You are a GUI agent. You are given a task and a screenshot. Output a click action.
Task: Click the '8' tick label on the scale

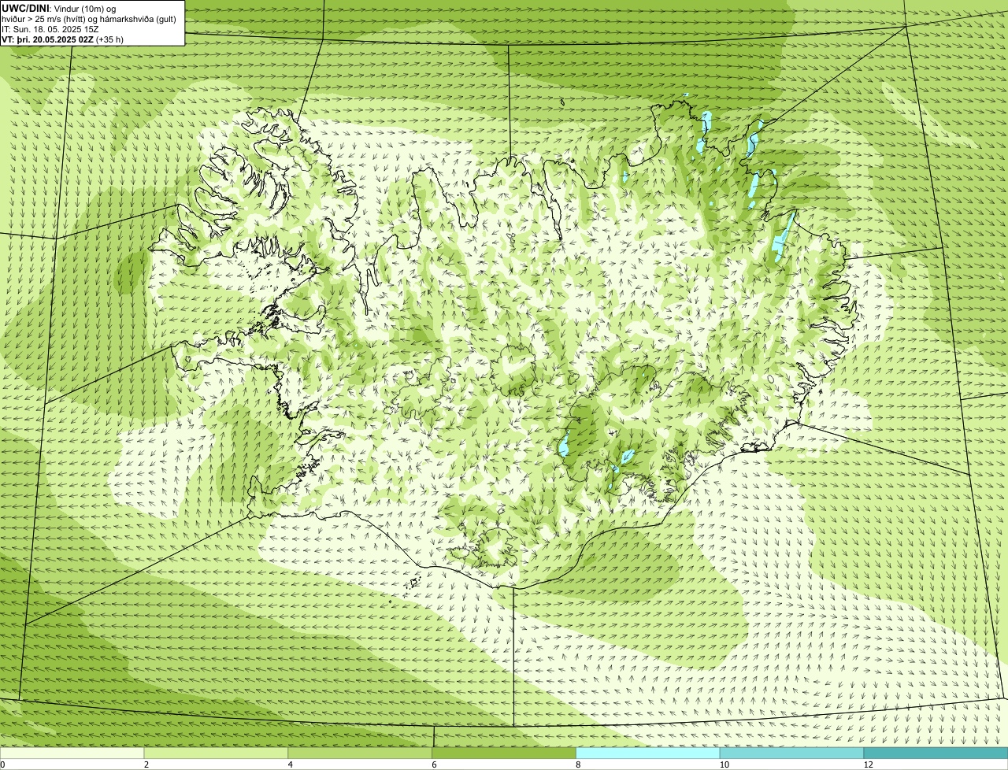pos(578,764)
